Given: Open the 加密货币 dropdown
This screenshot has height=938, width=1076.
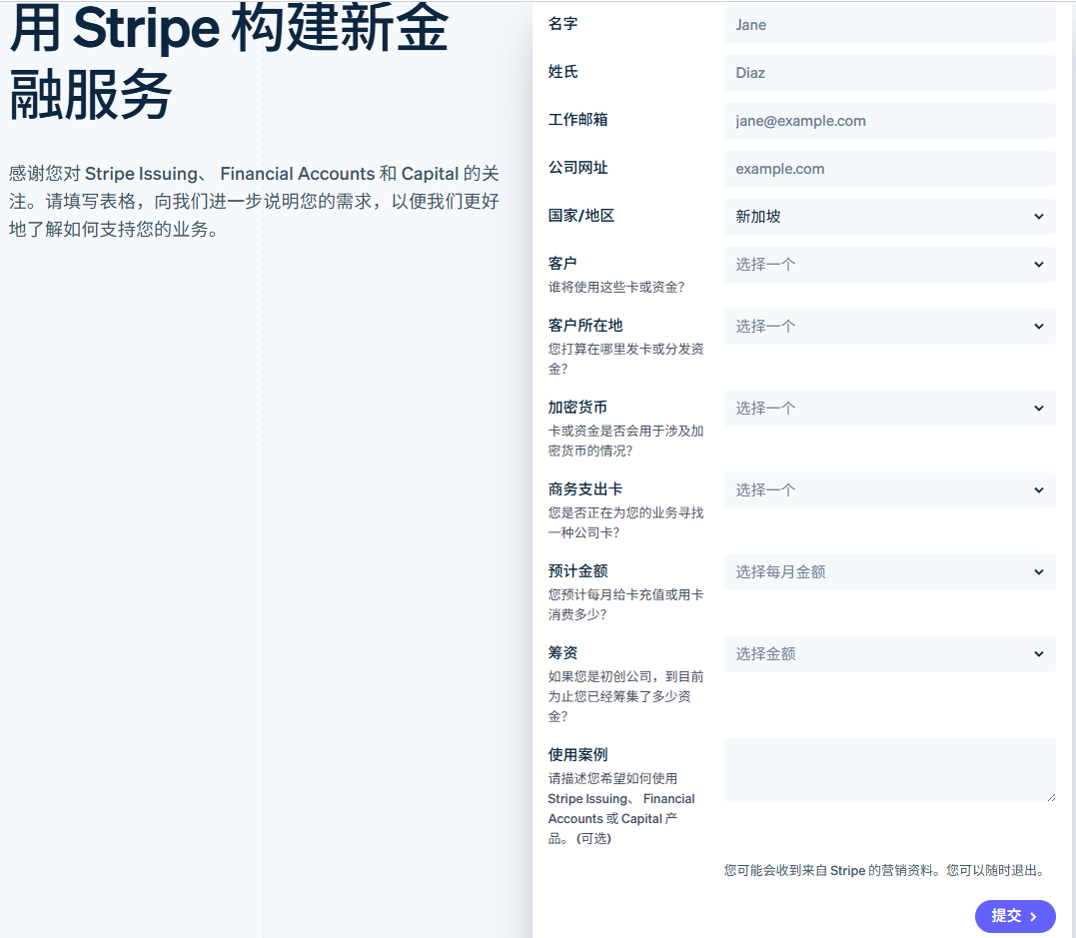Looking at the screenshot, I should [x=889, y=409].
